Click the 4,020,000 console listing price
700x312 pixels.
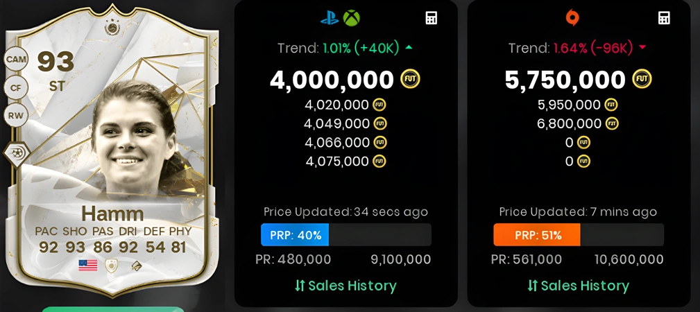pos(337,105)
